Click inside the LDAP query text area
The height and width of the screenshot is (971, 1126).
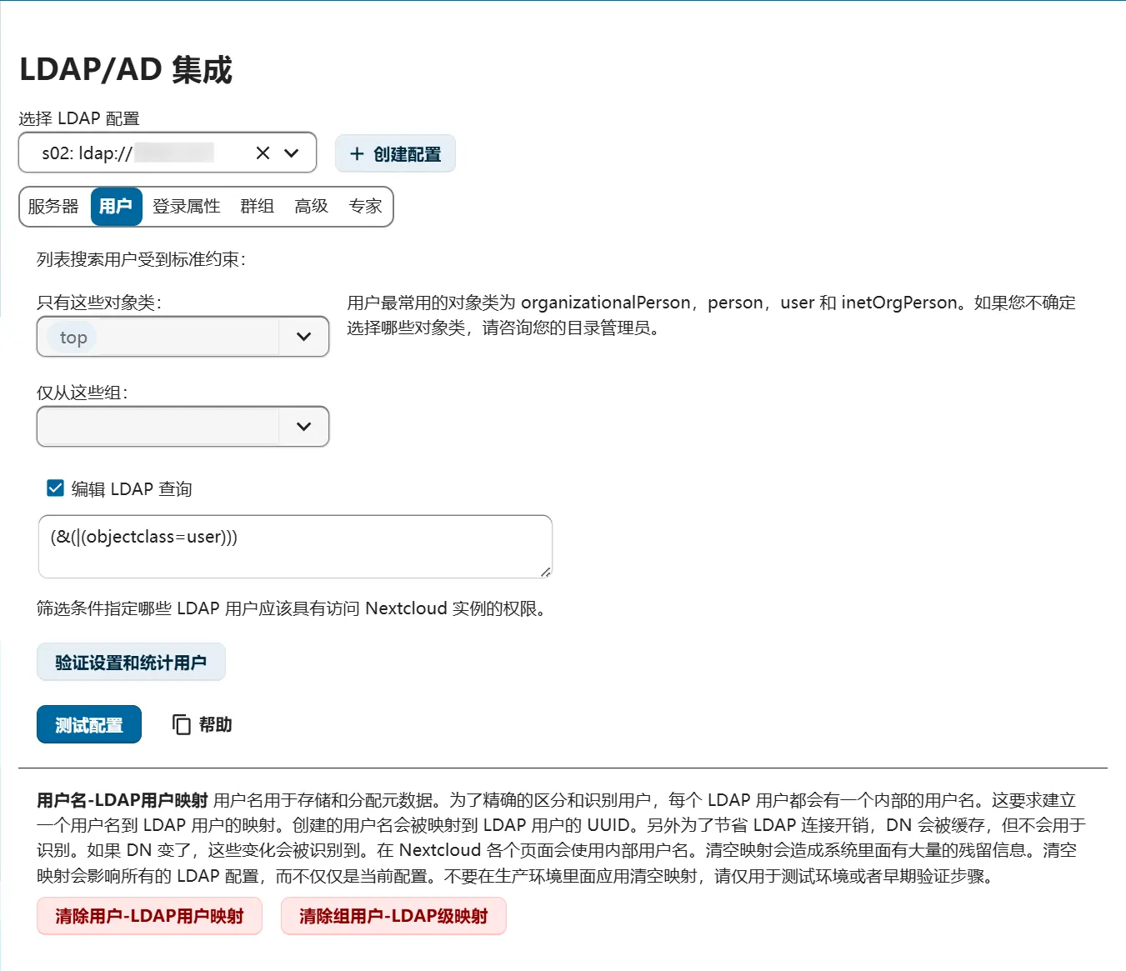[x=294, y=546]
